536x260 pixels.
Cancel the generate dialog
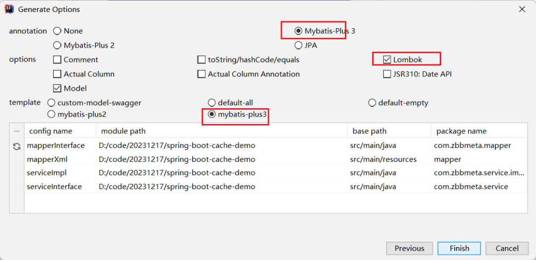coord(507,249)
